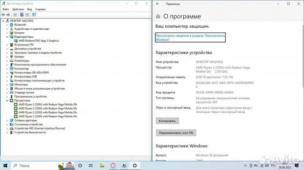Switch the РУС input language indicator

[273, 165]
